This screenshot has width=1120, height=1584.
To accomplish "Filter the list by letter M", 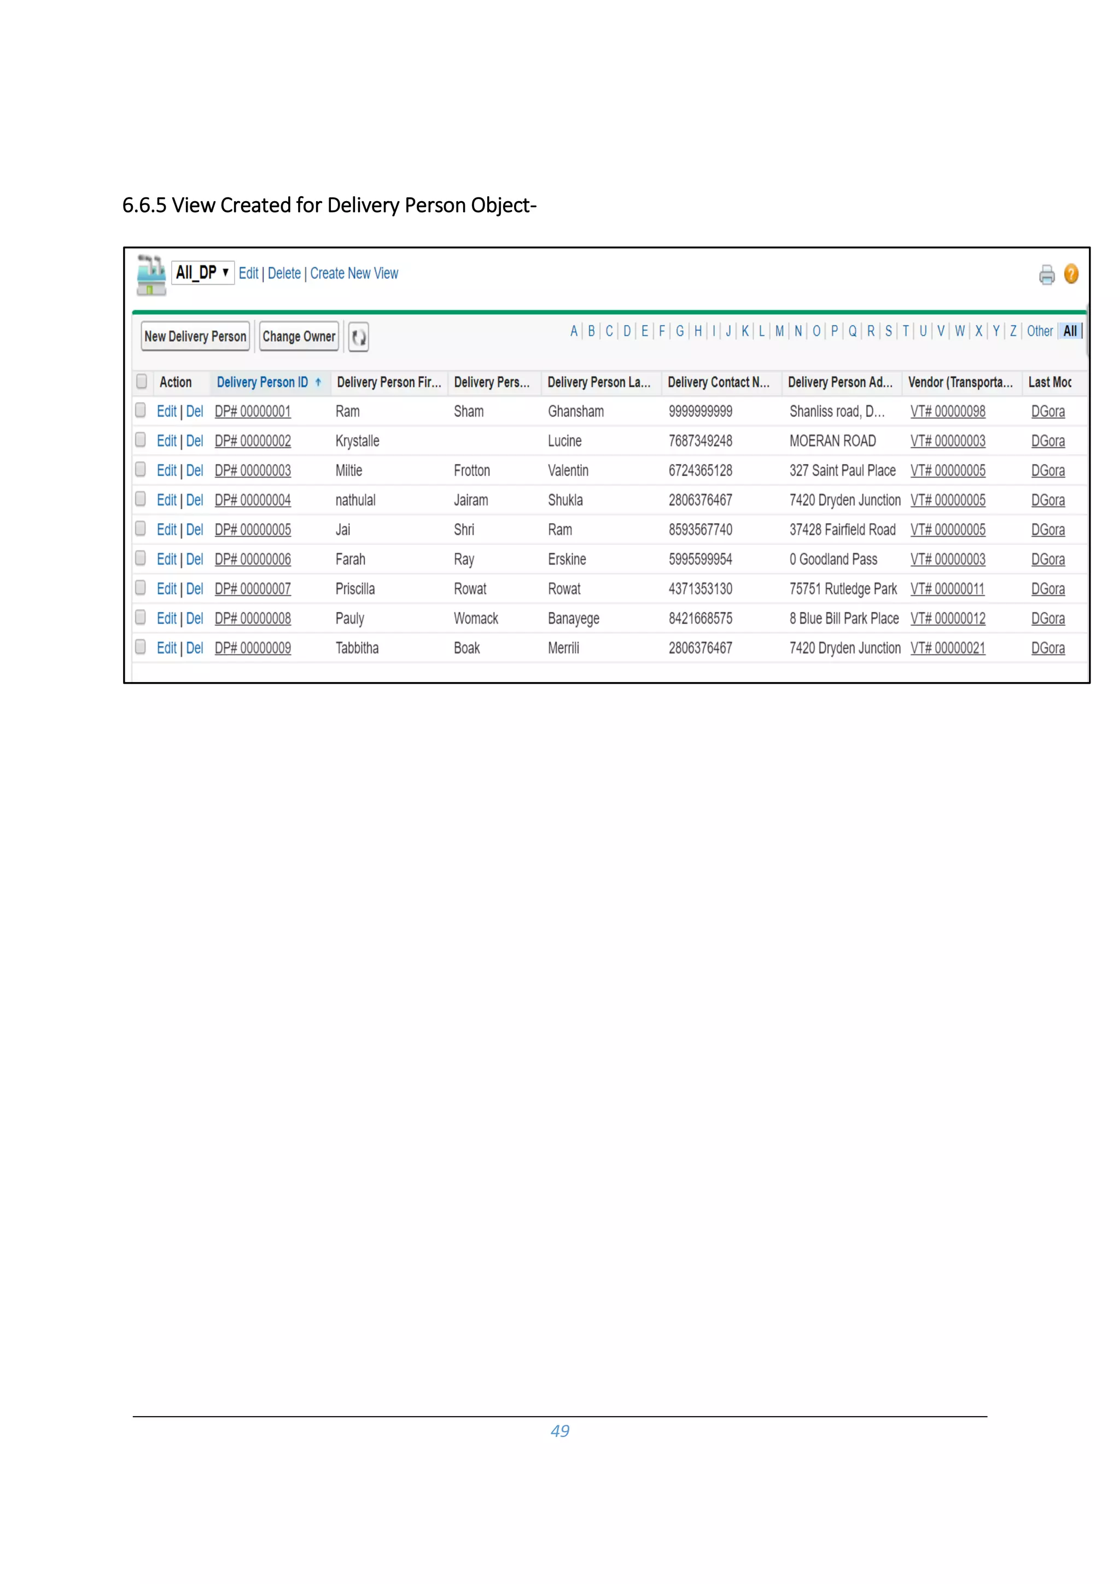I will 779,331.
